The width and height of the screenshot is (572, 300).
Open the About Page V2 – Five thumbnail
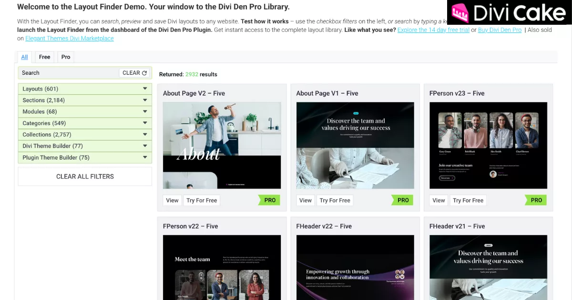pyautogui.click(x=222, y=145)
